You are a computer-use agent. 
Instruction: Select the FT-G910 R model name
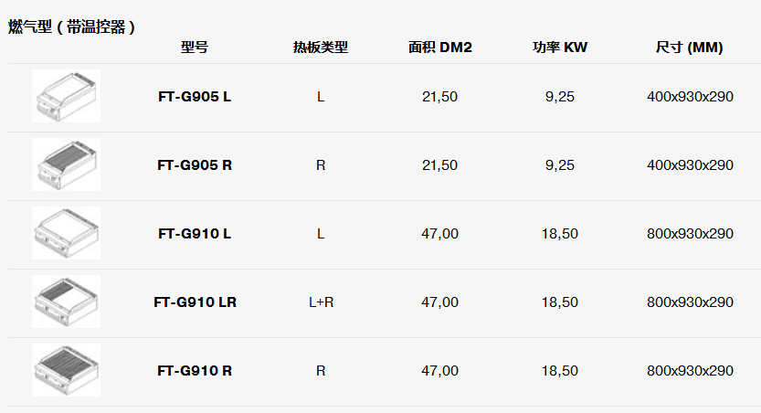195,370
